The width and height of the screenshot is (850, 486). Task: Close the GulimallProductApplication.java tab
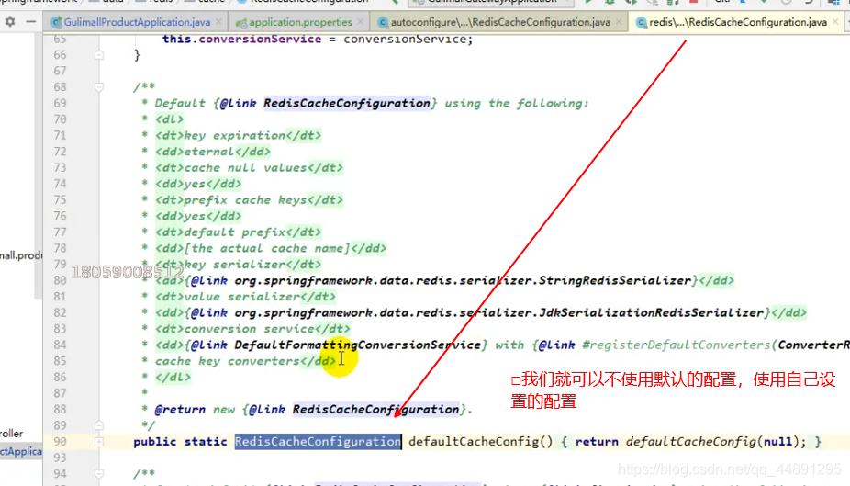tap(218, 22)
